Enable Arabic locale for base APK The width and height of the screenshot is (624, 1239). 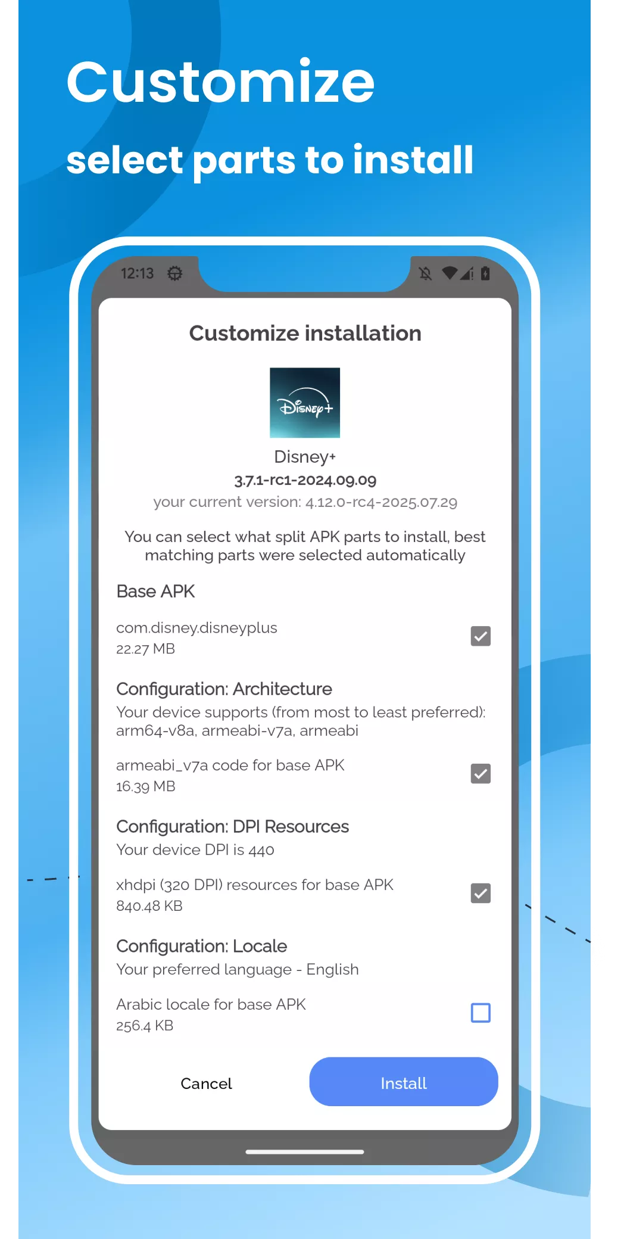(480, 1013)
